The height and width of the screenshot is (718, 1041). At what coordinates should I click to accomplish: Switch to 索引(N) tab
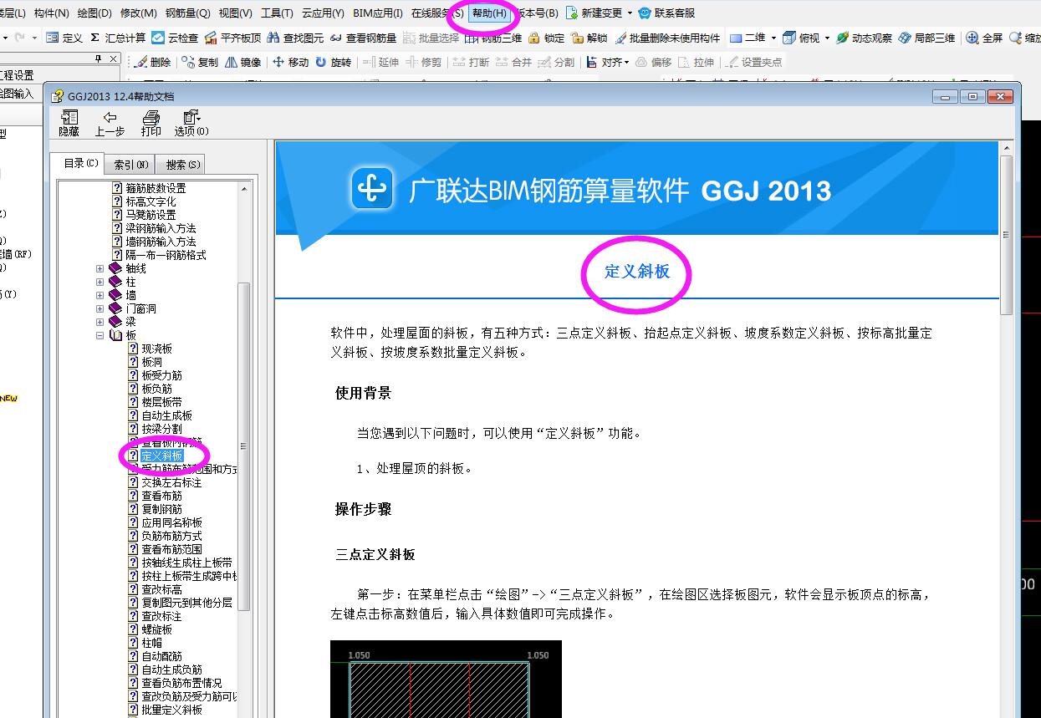131,165
